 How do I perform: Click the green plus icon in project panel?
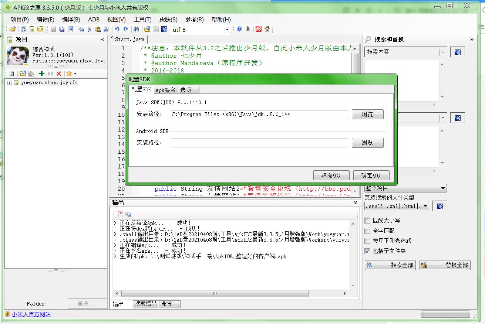coord(42,74)
